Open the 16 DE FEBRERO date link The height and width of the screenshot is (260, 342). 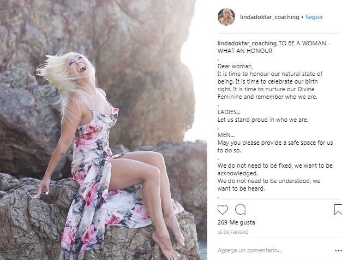coord(233,232)
